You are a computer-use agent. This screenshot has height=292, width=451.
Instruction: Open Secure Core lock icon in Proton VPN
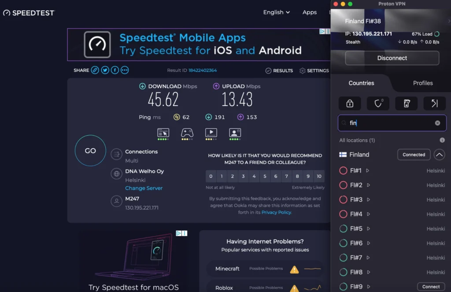click(x=349, y=103)
